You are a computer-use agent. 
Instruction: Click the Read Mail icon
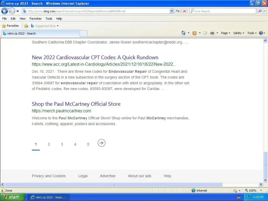tap(205, 33)
